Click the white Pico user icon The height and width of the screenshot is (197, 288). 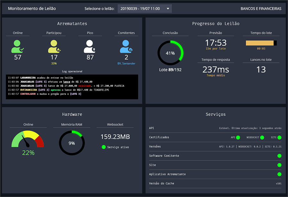90,46
